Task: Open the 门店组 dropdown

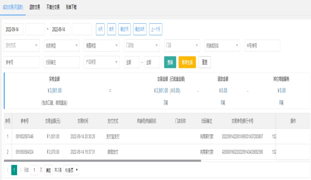Action: 142,46
